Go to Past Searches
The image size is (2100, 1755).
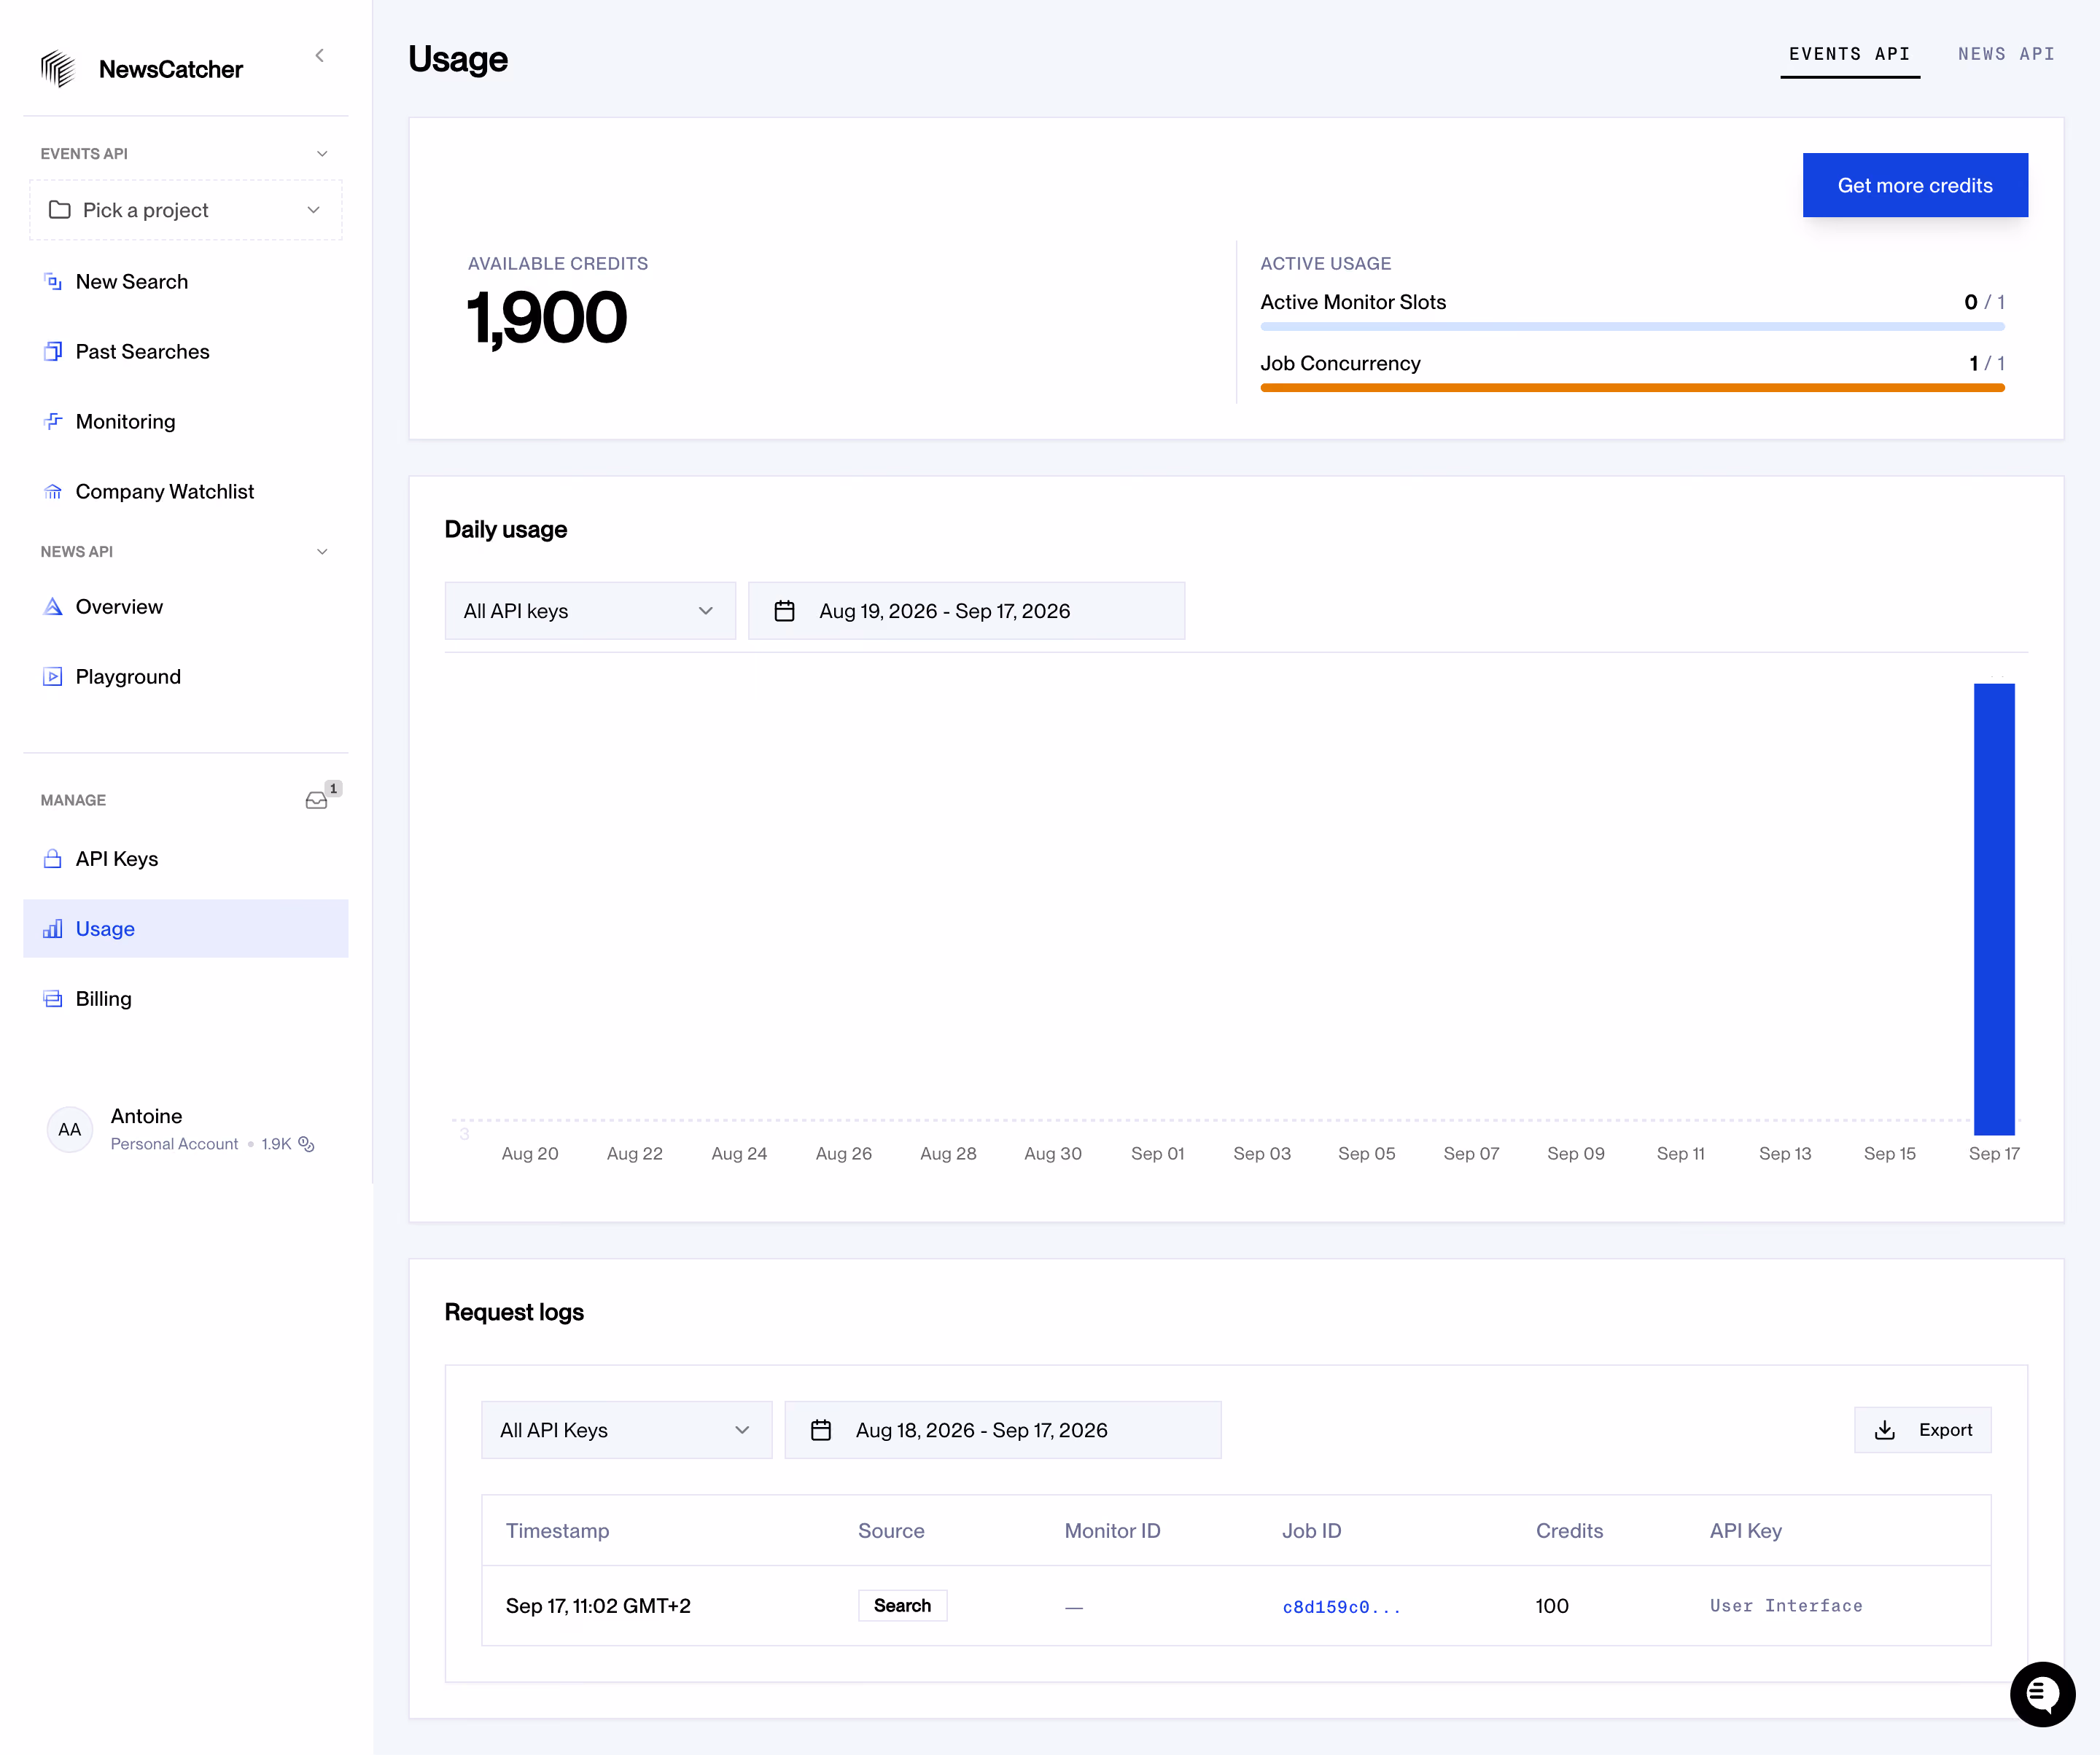pos(186,352)
